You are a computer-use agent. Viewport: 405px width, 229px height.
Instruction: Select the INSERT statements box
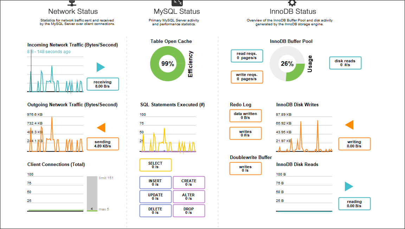tap(155, 183)
